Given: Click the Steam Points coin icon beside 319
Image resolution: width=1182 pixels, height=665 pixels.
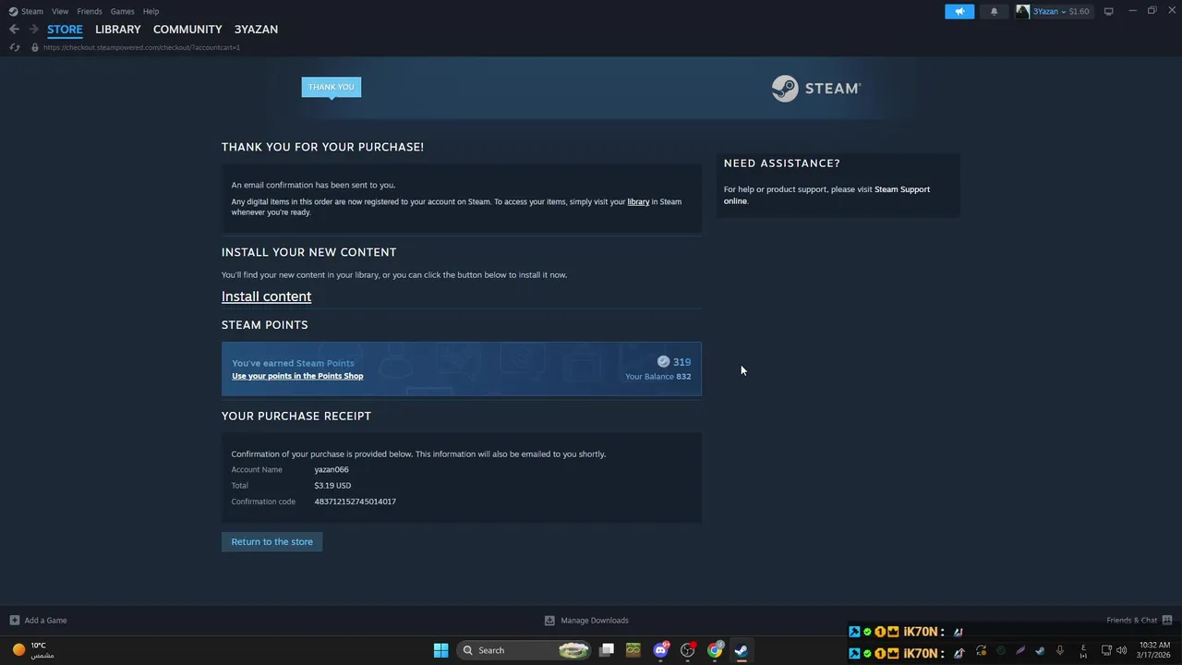Looking at the screenshot, I should (663, 362).
